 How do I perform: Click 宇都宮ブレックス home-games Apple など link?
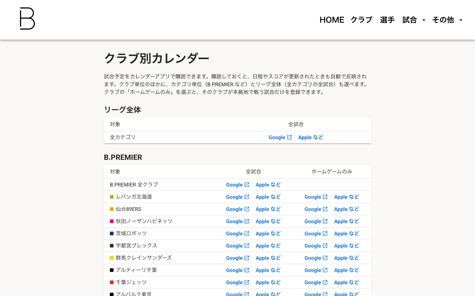(x=347, y=246)
